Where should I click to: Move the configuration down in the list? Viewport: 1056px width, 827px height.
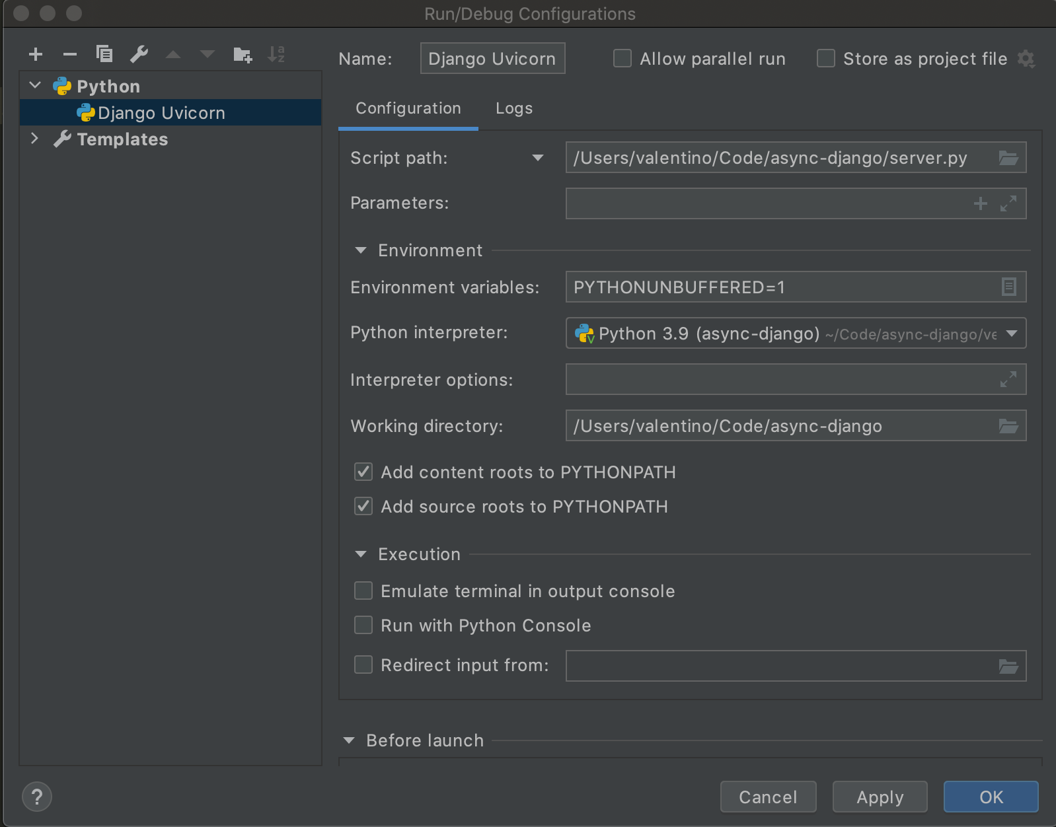pyautogui.click(x=207, y=54)
